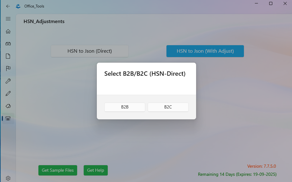Click the Get Sample Files button
The image size is (292, 182).
click(x=57, y=170)
